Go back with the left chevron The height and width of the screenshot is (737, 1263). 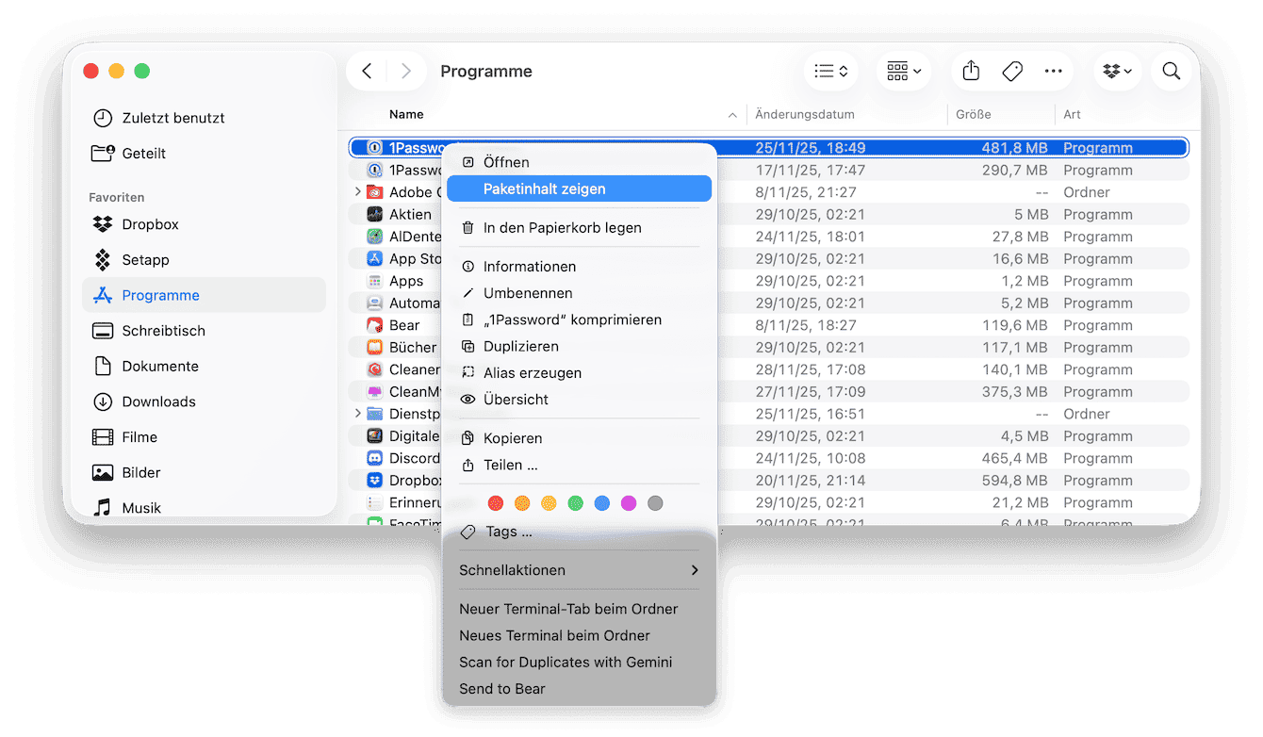coord(368,72)
